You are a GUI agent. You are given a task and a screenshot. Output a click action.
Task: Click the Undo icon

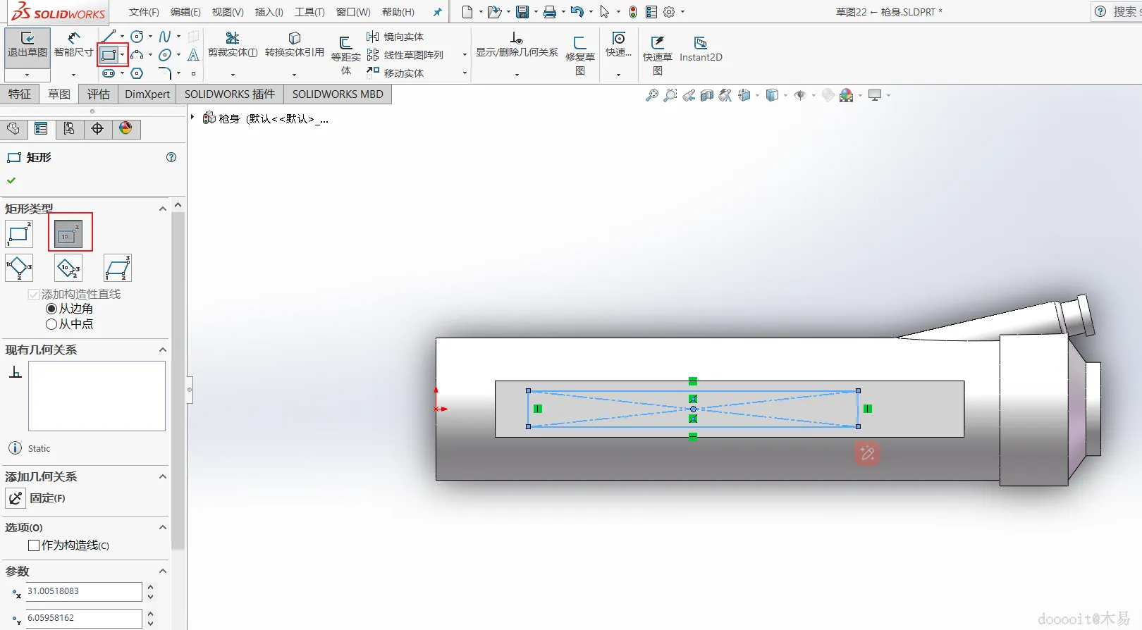pyautogui.click(x=577, y=12)
